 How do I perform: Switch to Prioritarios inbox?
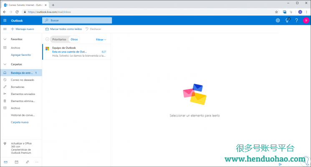pyautogui.click(x=59, y=40)
